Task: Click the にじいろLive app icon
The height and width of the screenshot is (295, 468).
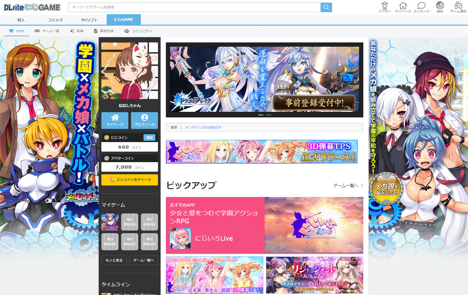Action: (x=180, y=238)
